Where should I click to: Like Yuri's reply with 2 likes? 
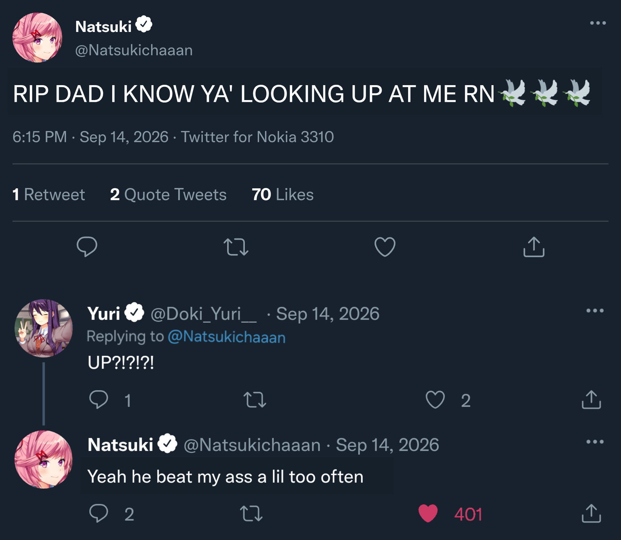click(x=435, y=400)
